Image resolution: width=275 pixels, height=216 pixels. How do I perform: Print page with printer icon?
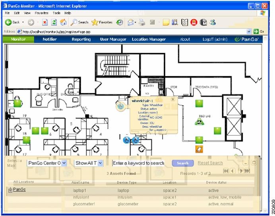pos(142,22)
